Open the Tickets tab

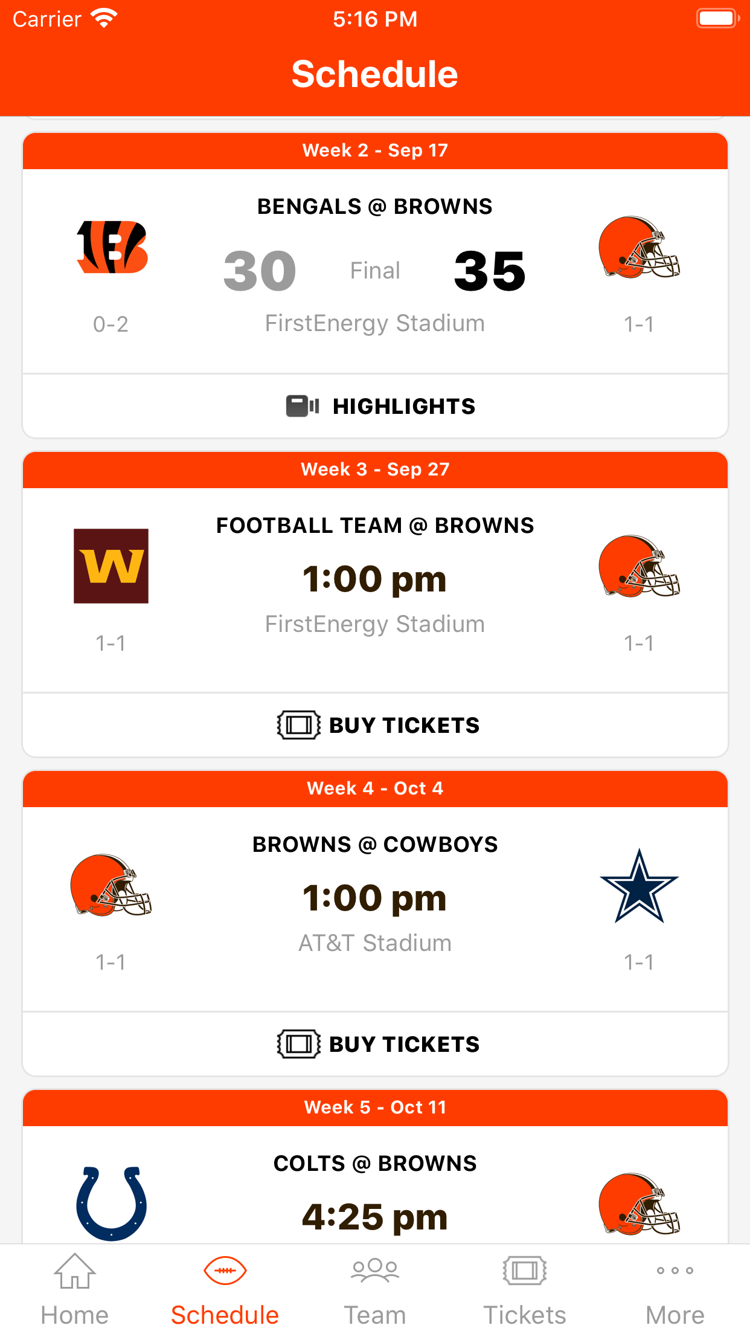(525, 1288)
